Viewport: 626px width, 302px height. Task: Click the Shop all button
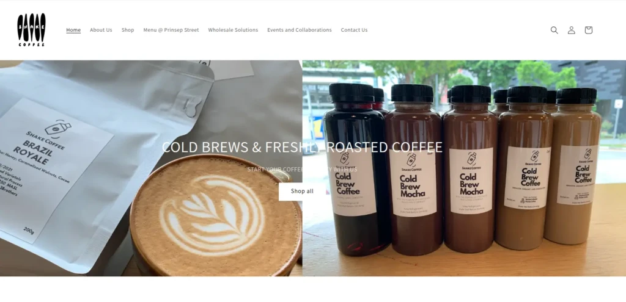click(302, 191)
